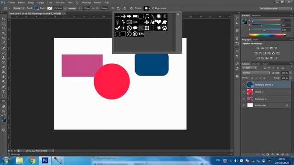Open the Opacité slider dropdown

291,73
